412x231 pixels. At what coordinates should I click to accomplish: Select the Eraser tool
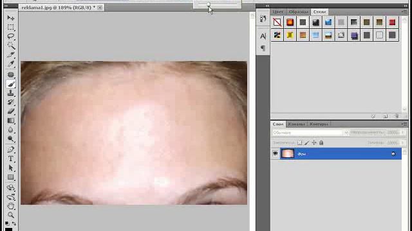pos(11,111)
